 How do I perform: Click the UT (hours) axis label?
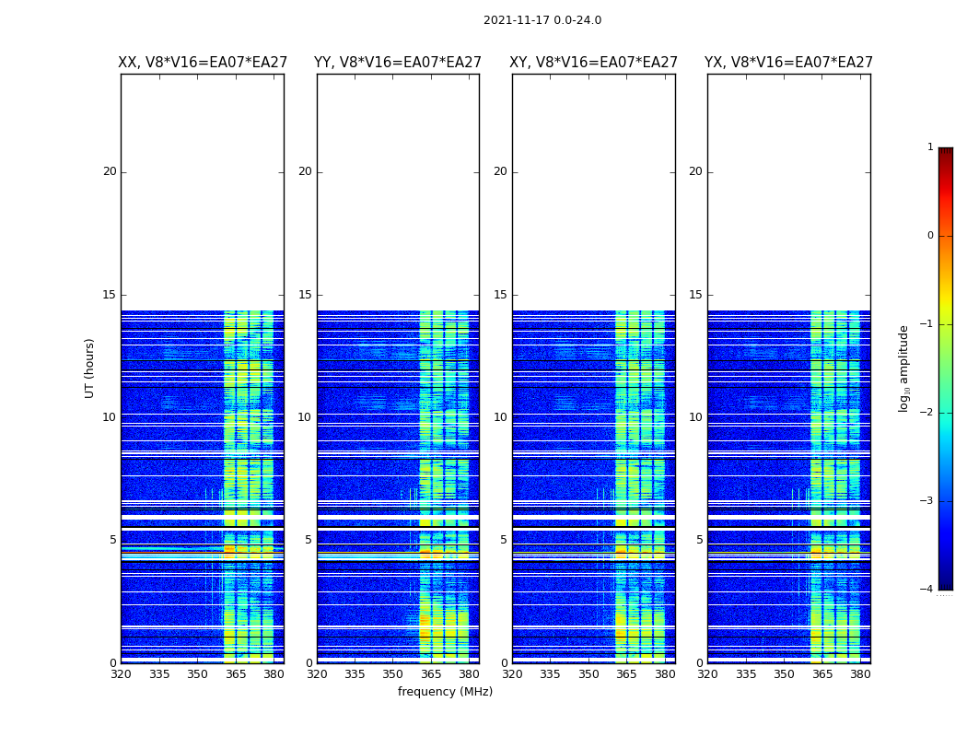[89, 368]
